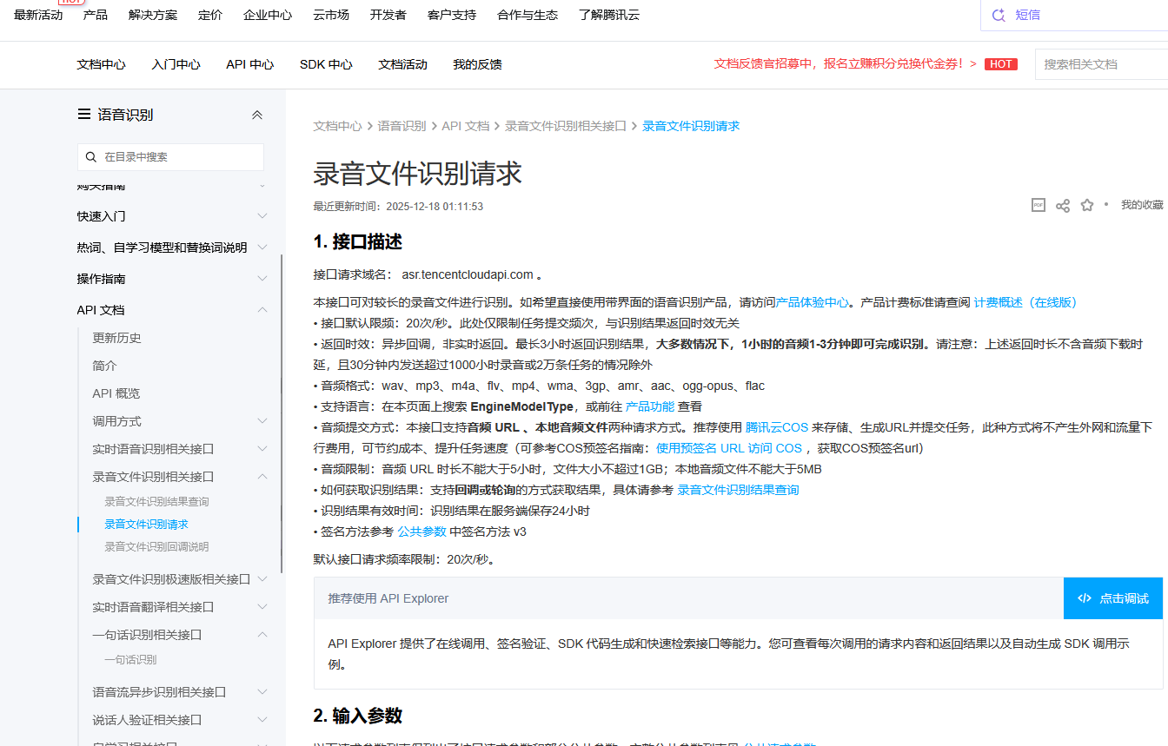Collapse 录音文件识别相关接口 item
The width and height of the screenshot is (1168, 746).
click(x=262, y=477)
